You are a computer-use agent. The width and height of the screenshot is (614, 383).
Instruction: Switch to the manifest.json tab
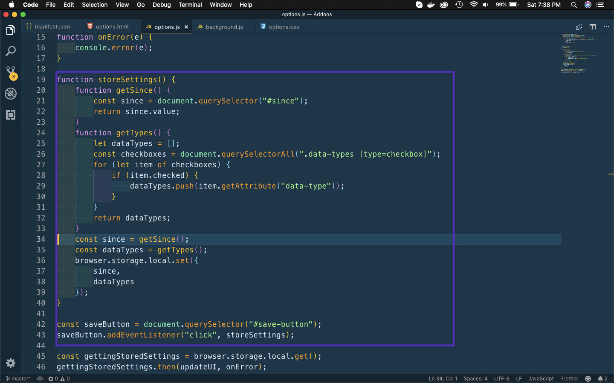click(x=52, y=27)
